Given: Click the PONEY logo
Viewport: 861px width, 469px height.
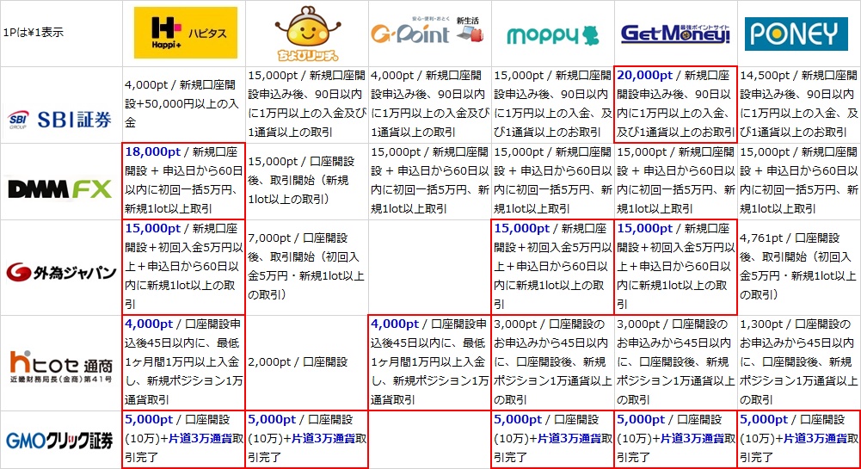Looking at the screenshot, I should 796,34.
